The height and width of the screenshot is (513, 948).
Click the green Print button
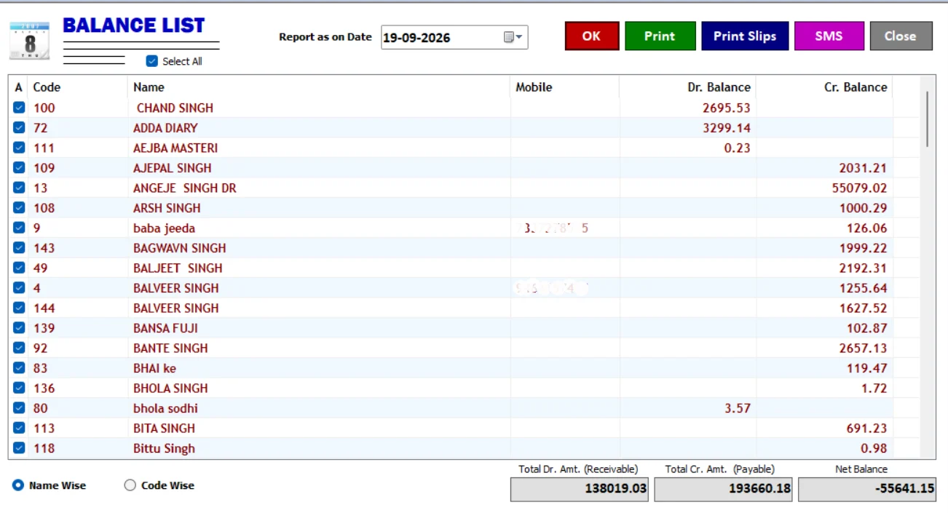click(x=660, y=36)
